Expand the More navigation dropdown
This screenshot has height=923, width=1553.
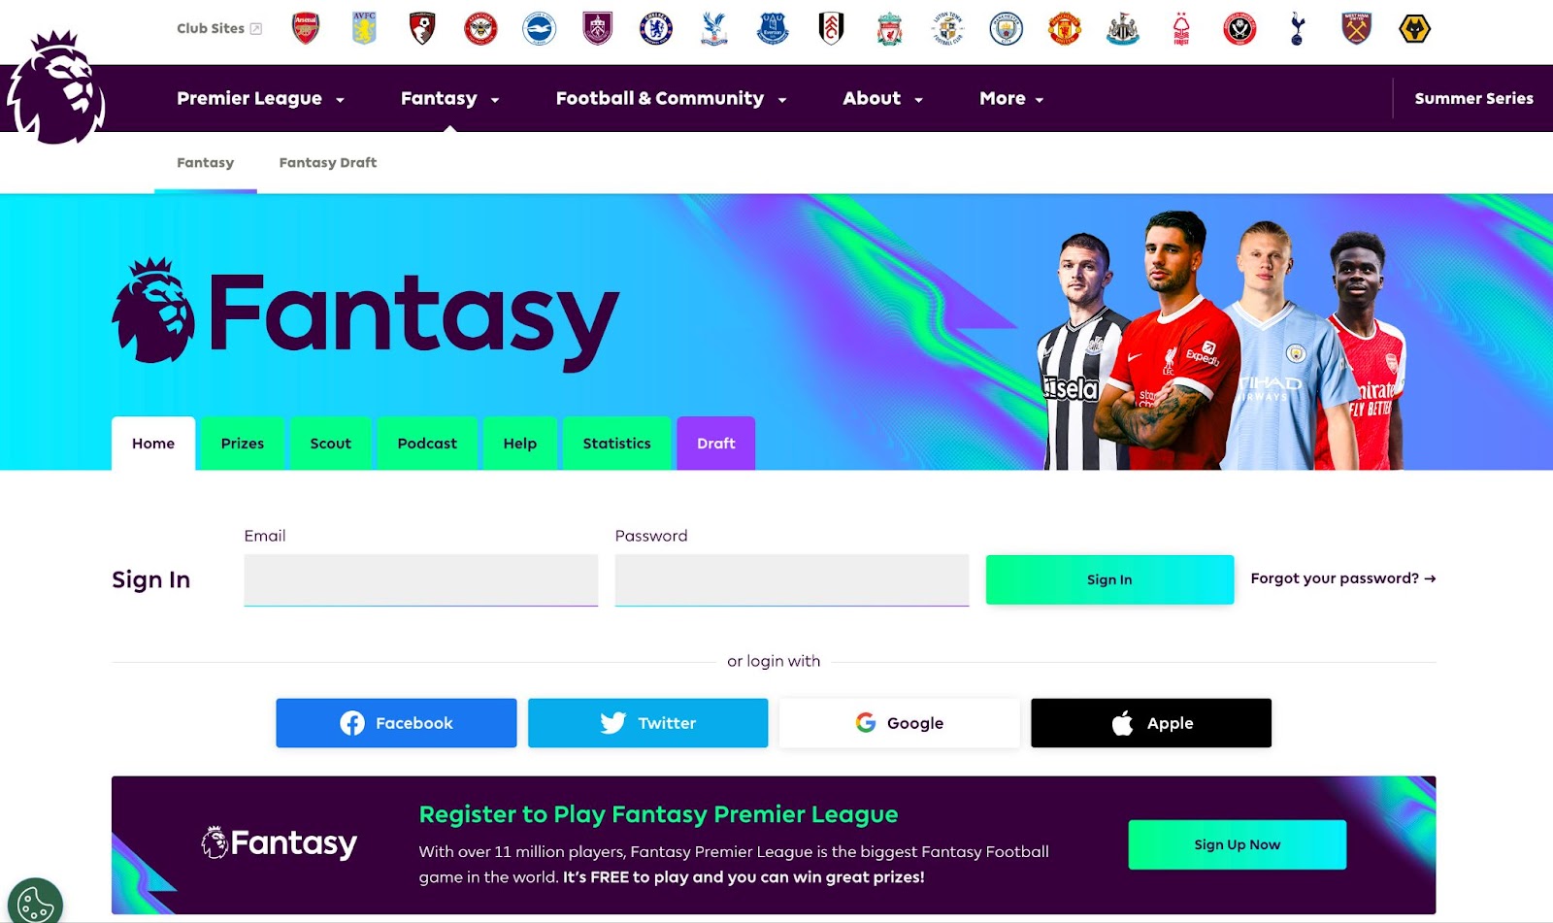pyautogui.click(x=1011, y=98)
